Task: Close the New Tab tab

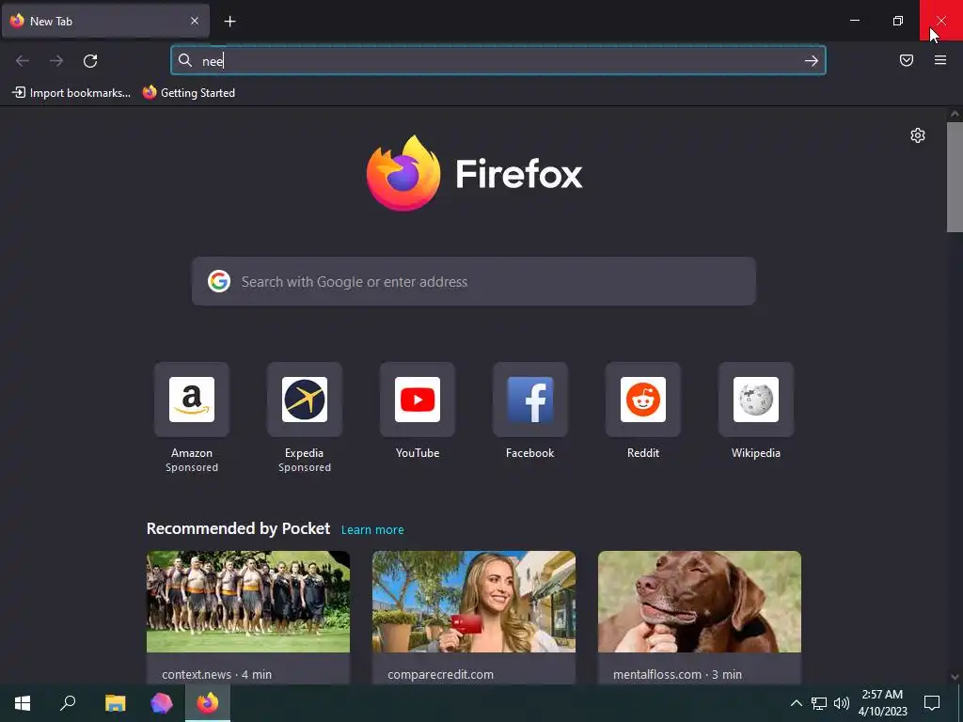Action: click(195, 21)
